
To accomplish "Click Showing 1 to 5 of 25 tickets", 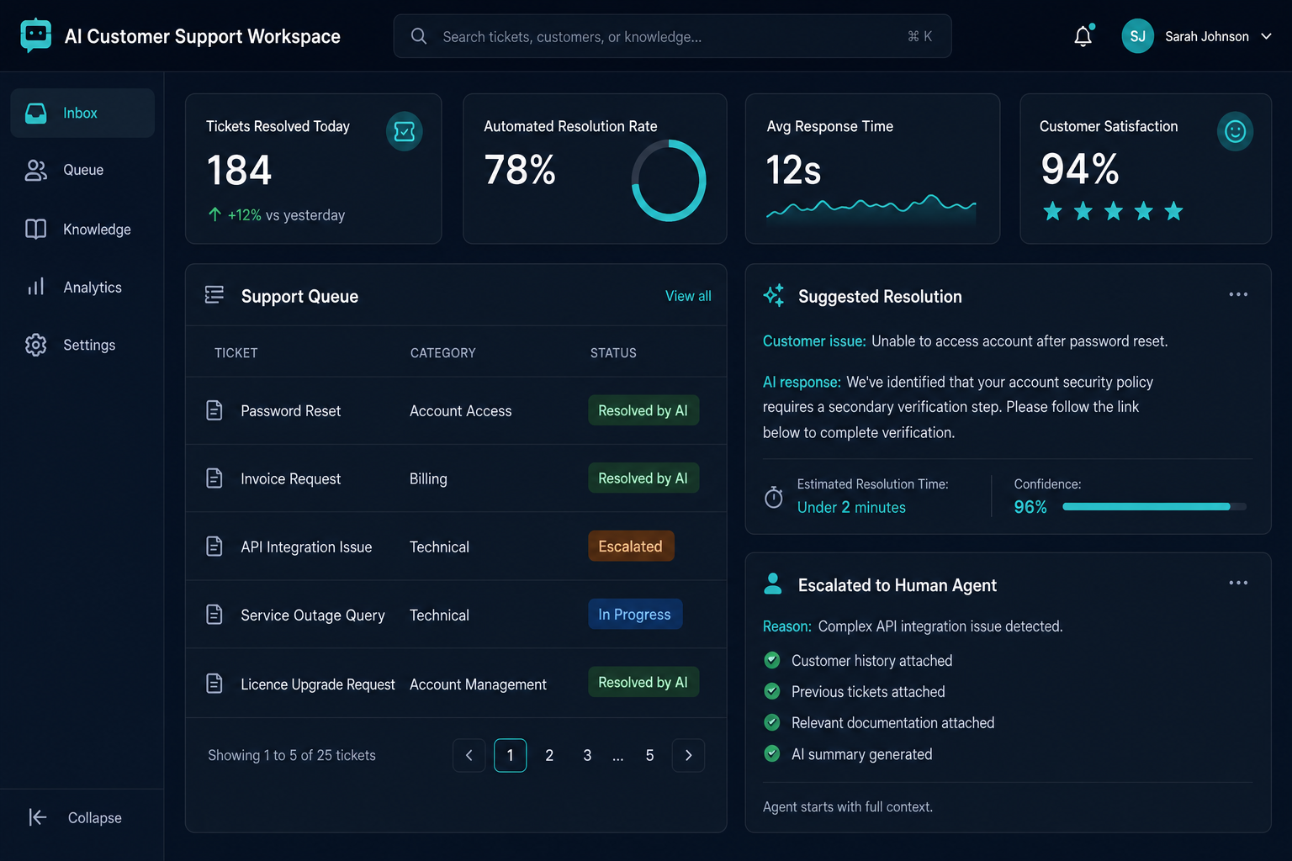I will click(292, 755).
